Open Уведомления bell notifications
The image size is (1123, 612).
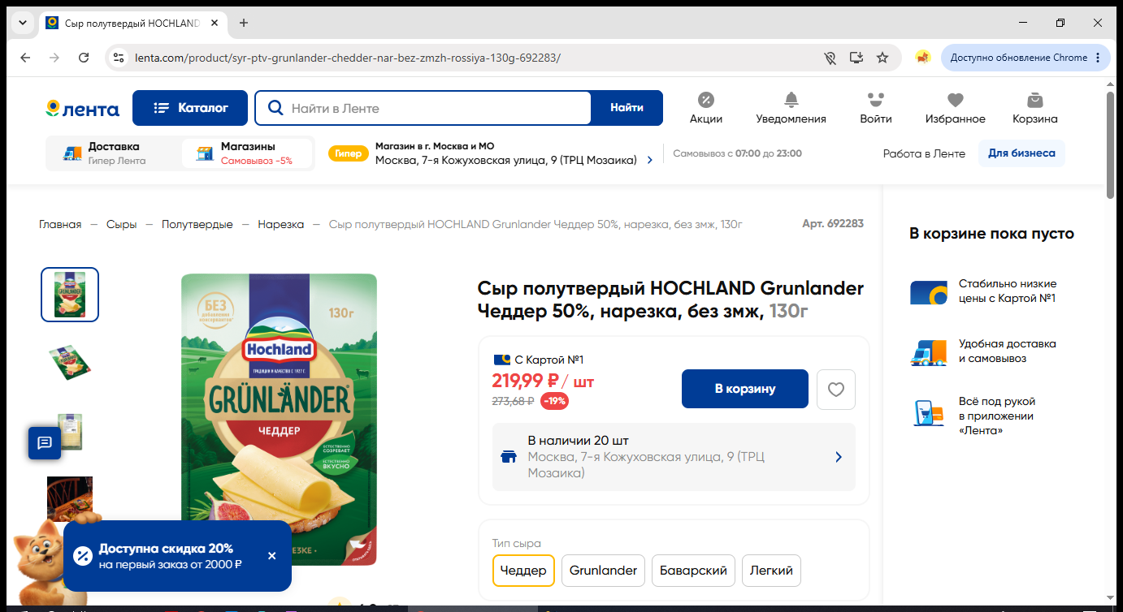(x=791, y=108)
